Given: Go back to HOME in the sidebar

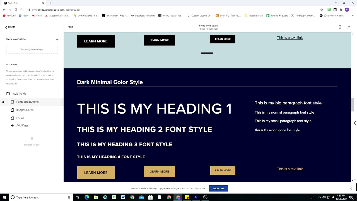Looking at the screenshot, I should (x=10, y=27).
